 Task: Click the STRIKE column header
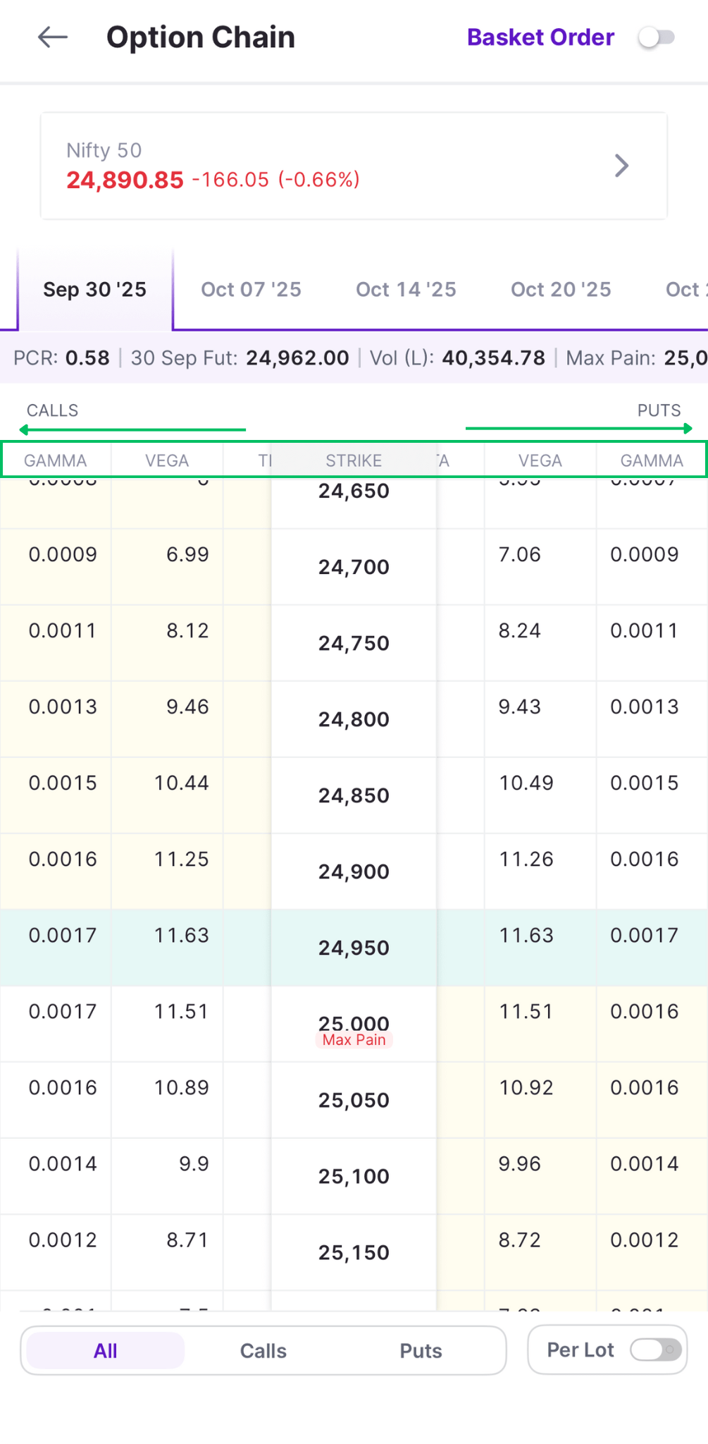point(354,460)
